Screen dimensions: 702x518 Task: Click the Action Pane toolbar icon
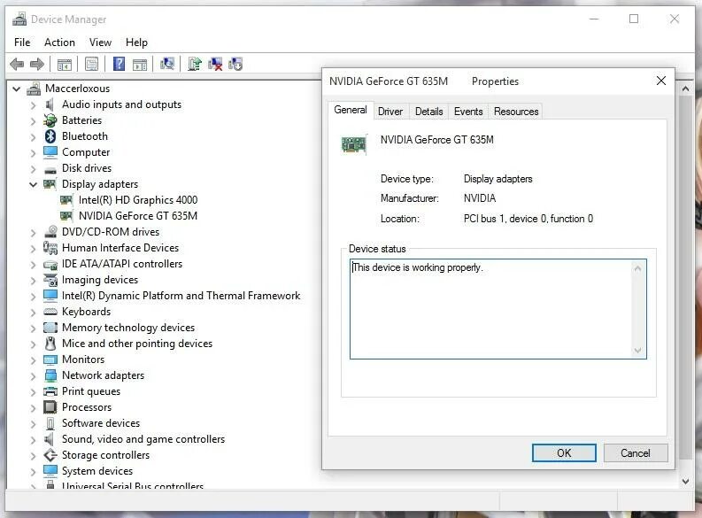(x=140, y=65)
